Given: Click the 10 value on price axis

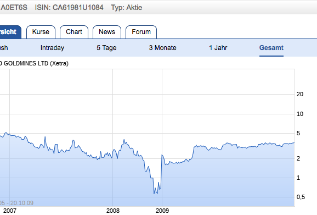Looking at the screenshot, I should click(x=300, y=114).
